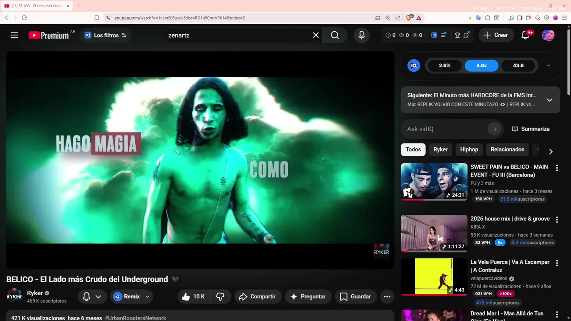Click the Summarize button
The width and height of the screenshot is (571, 321).
pos(530,129)
